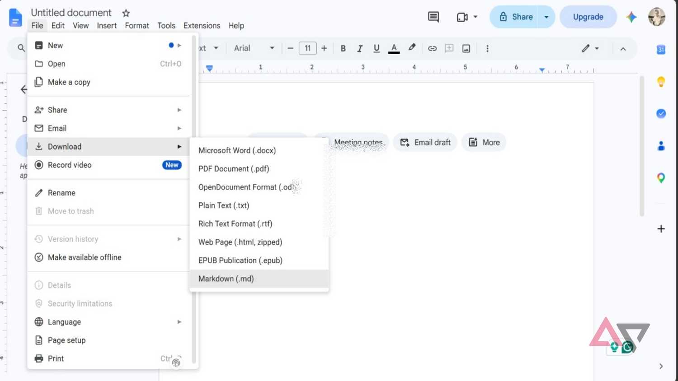
Task: Click the add comment icon
Action: point(449,48)
